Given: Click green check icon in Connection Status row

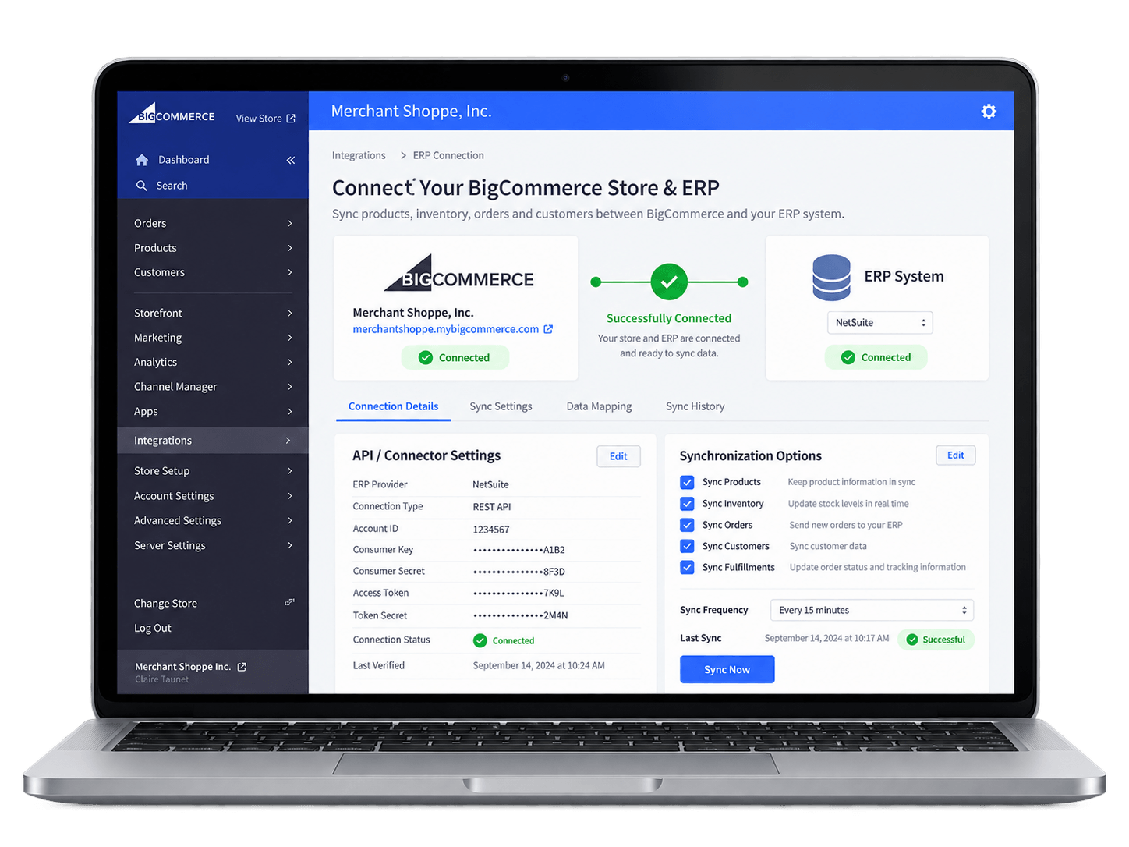Looking at the screenshot, I should pos(480,640).
